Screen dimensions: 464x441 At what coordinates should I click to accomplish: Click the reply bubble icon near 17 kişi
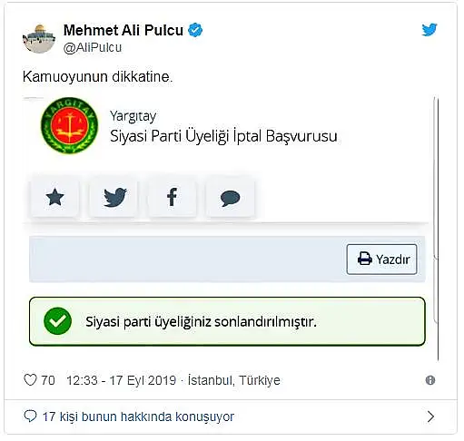pos(30,416)
